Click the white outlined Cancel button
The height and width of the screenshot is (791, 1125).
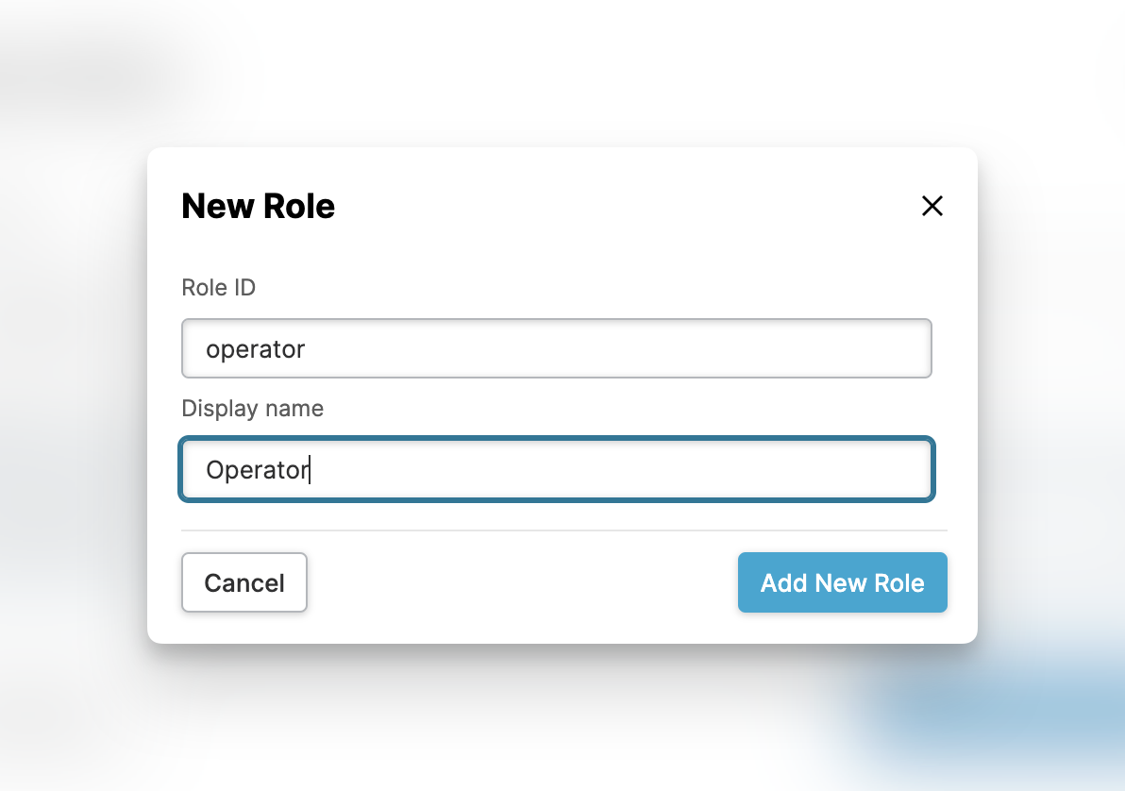click(244, 582)
